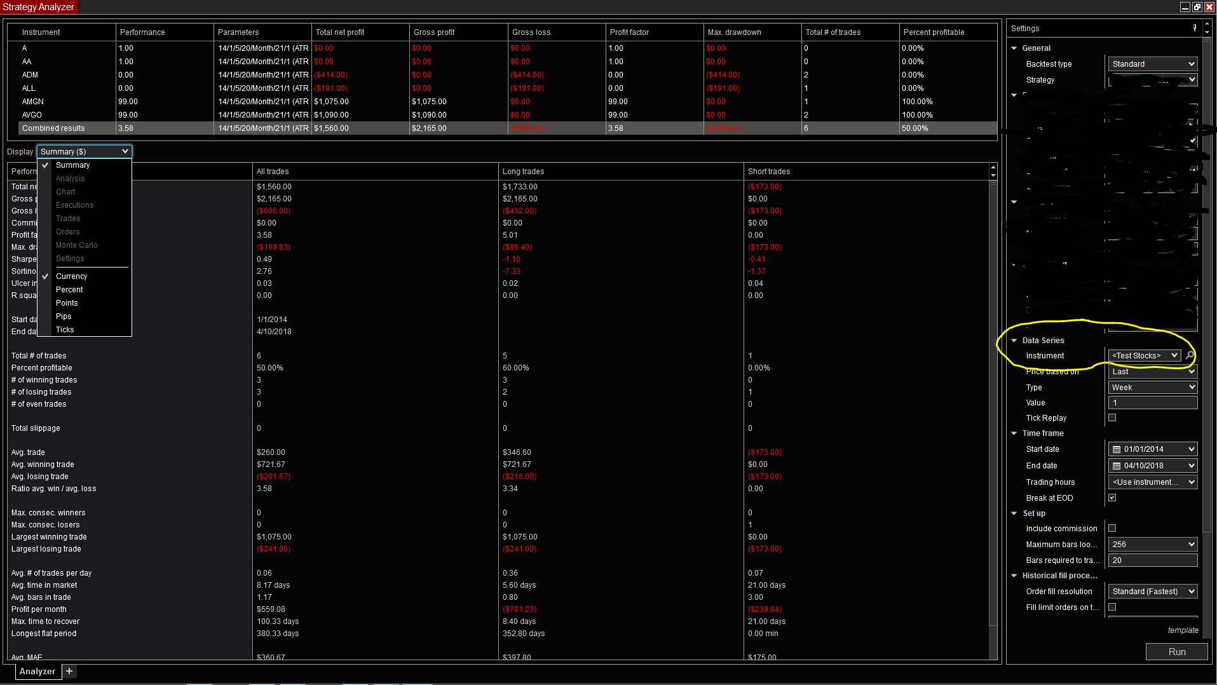Minimize the Strategy Analyzer window

1185,7
